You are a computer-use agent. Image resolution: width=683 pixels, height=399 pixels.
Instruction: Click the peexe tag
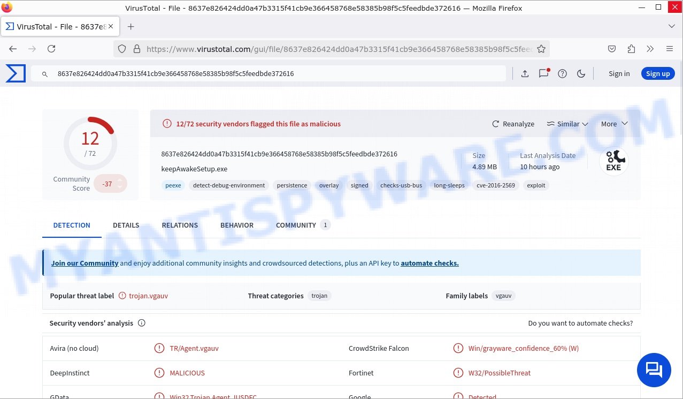click(173, 185)
